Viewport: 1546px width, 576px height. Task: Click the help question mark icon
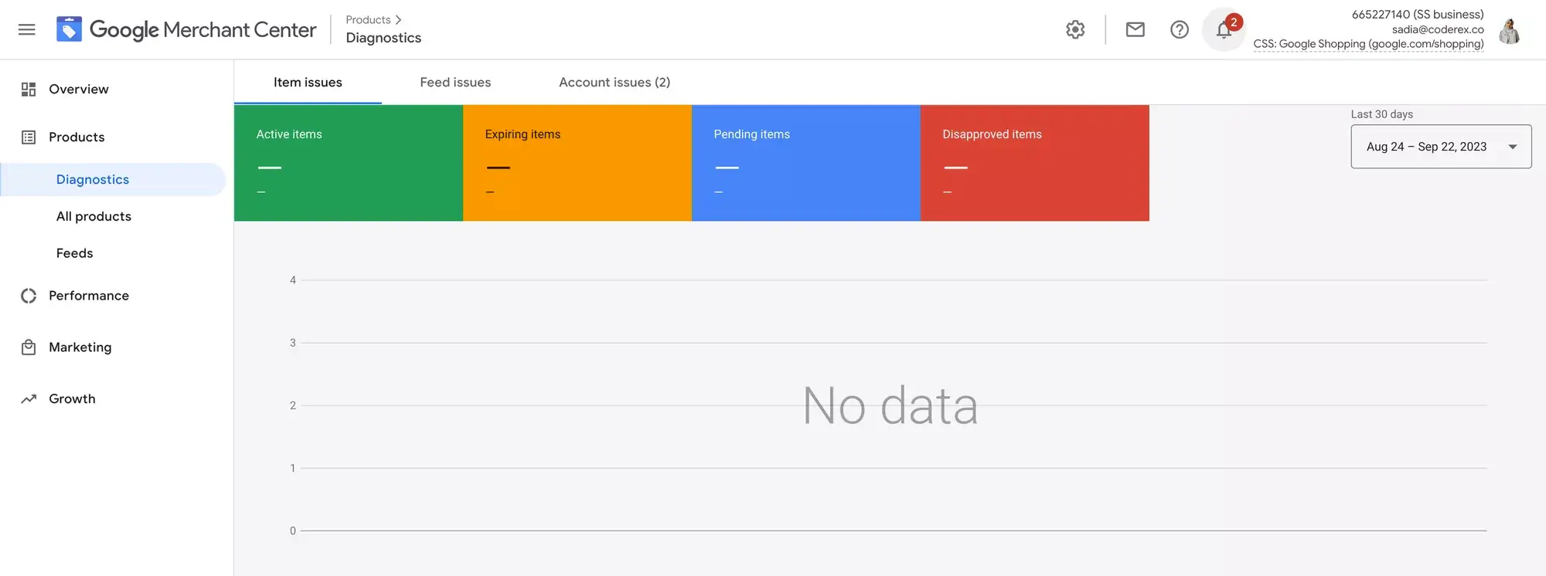click(1179, 29)
